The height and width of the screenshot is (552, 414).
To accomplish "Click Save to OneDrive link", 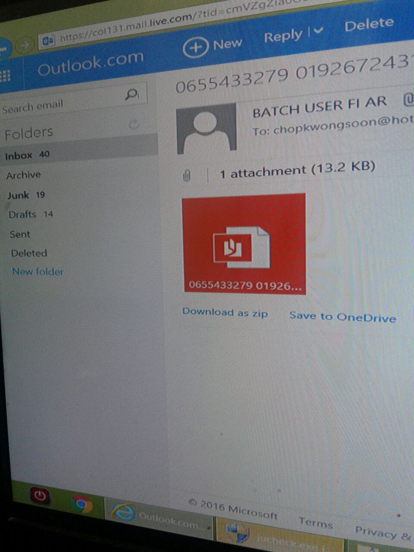I will coord(342,317).
